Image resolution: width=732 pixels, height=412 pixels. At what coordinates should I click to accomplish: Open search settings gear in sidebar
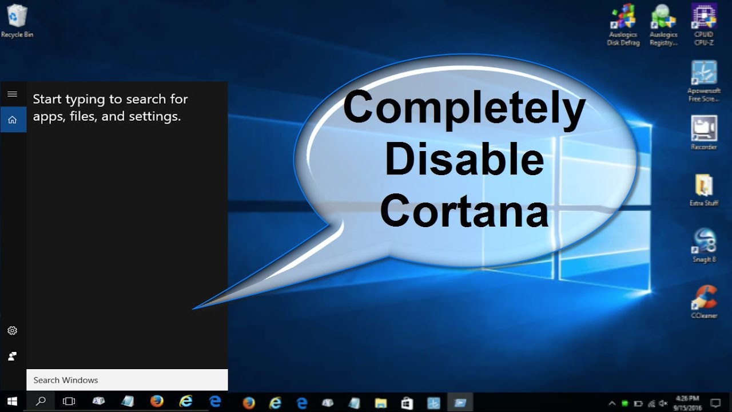tap(13, 331)
